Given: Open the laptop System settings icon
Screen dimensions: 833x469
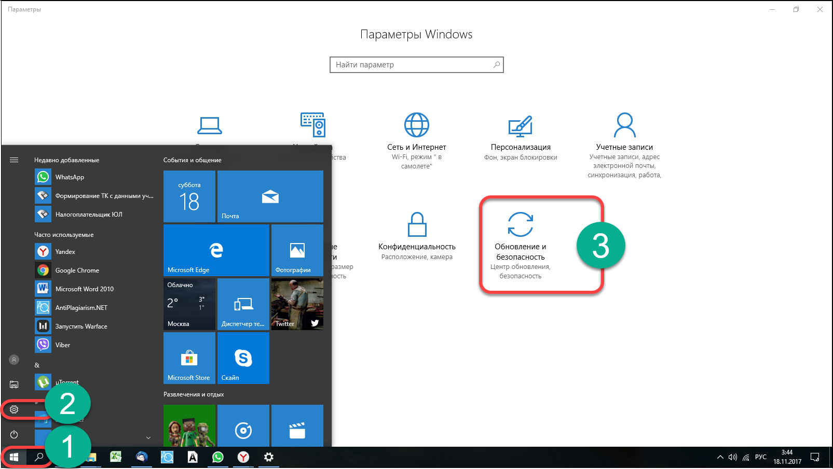Looking at the screenshot, I should [210, 125].
